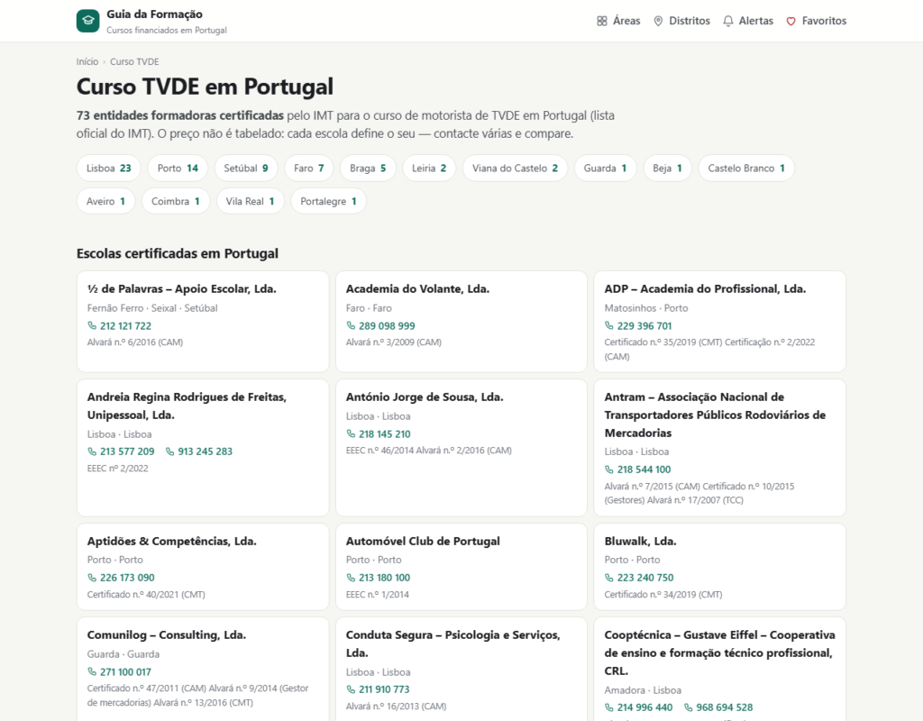Click the Áreas grid icon
The height and width of the screenshot is (721, 923).
tap(601, 22)
